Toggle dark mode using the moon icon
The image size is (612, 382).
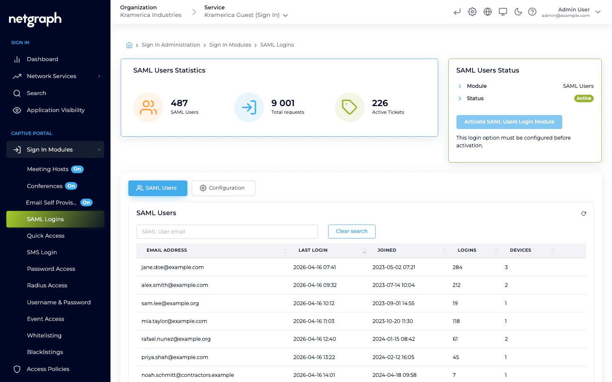tap(518, 12)
